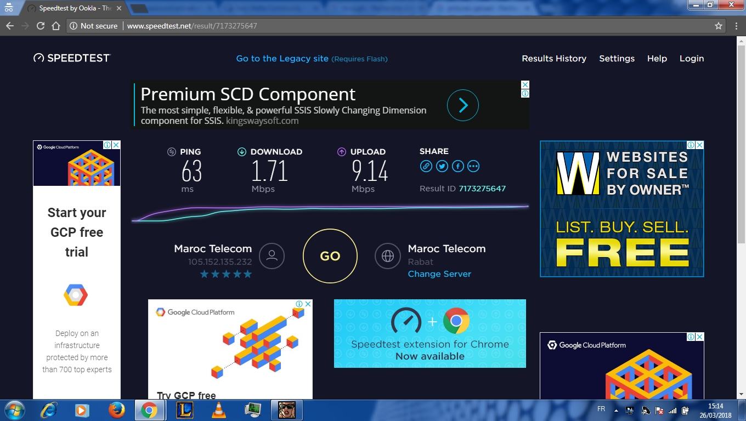The height and width of the screenshot is (421, 746).
Task: Open VLC media player from taskbar
Action: (x=219, y=410)
